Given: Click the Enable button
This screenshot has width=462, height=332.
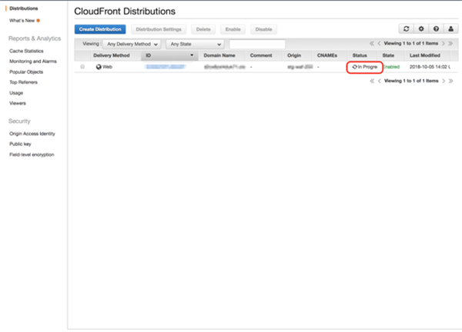Looking at the screenshot, I should 233,29.
